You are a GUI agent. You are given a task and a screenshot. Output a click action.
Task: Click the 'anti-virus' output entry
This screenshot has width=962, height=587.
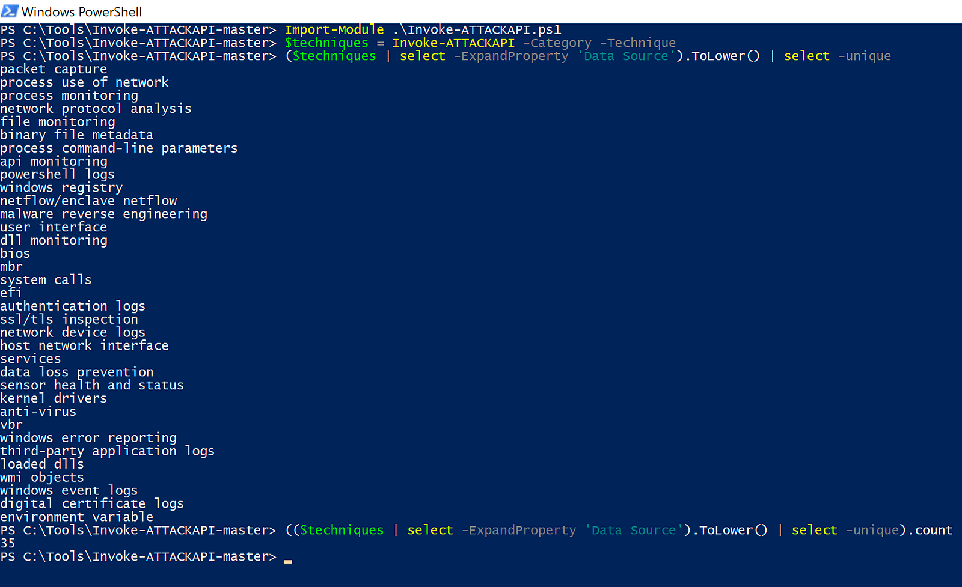point(38,412)
